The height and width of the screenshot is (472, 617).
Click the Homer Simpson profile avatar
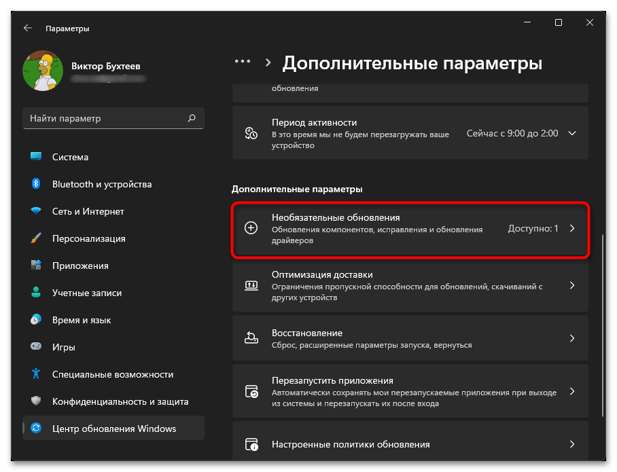pyautogui.click(x=43, y=71)
